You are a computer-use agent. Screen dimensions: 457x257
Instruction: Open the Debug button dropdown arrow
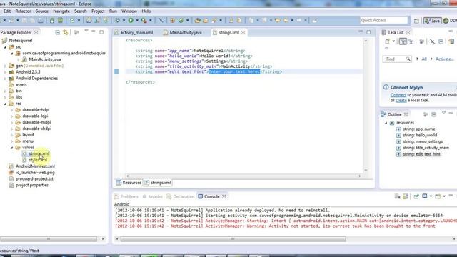click(x=124, y=20)
